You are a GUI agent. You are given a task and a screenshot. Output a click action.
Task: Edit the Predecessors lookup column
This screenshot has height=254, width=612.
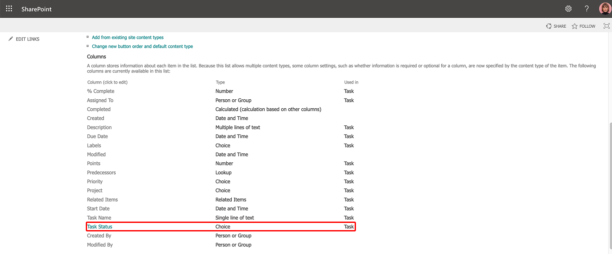click(x=101, y=173)
